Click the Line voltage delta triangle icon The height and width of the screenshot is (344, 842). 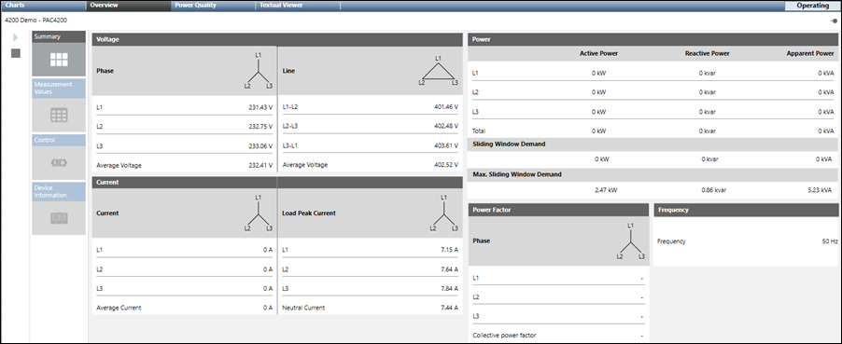[439, 70]
